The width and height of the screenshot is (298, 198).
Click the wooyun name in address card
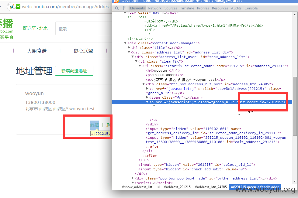coord(34,94)
